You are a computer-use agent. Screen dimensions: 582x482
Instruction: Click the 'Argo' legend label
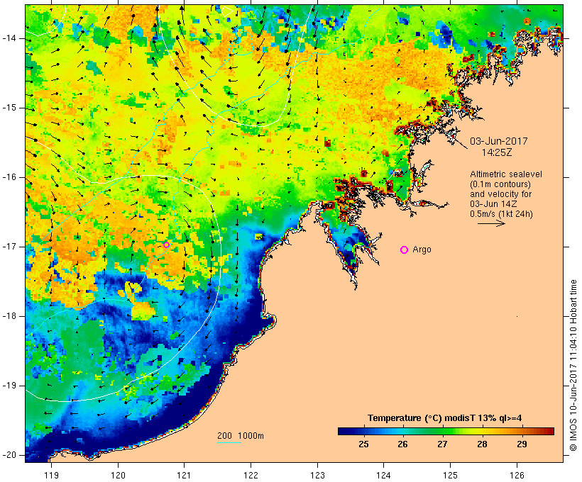tap(422, 250)
